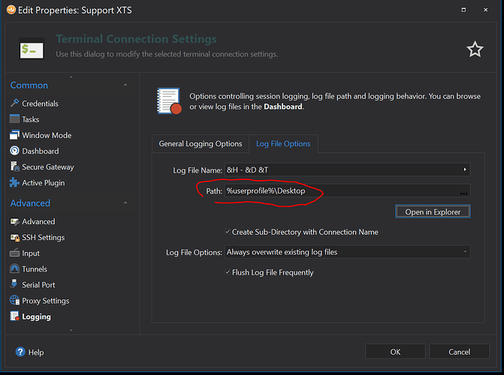Toggle Create Sub-Directory with Connection Name
Viewport: 504px width, 375px height.
pos(228,232)
